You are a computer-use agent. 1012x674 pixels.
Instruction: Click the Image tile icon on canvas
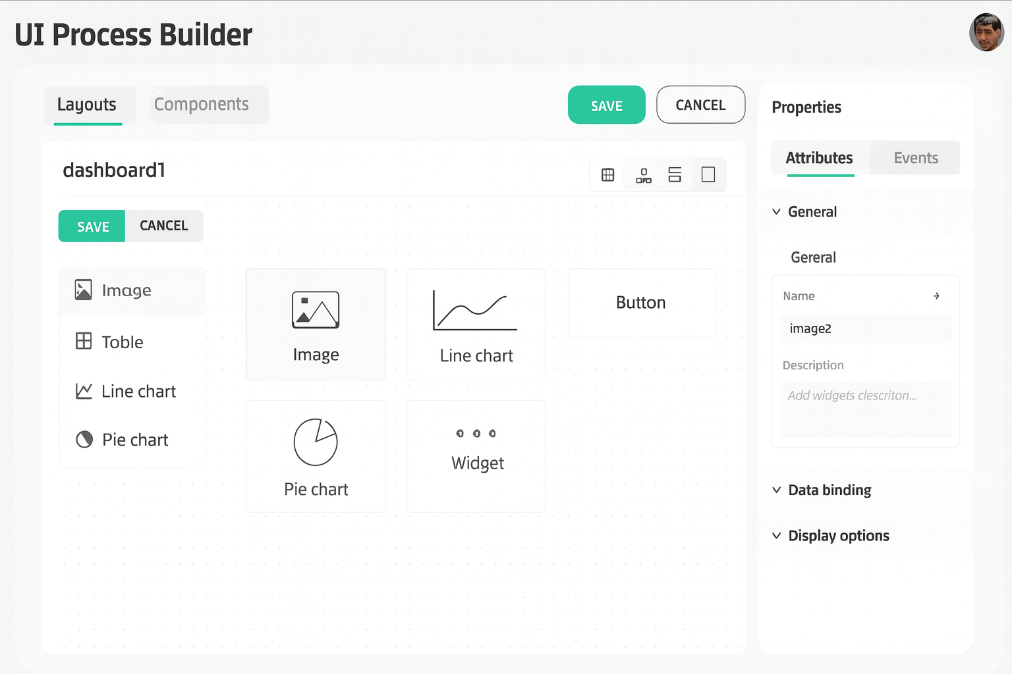316,310
